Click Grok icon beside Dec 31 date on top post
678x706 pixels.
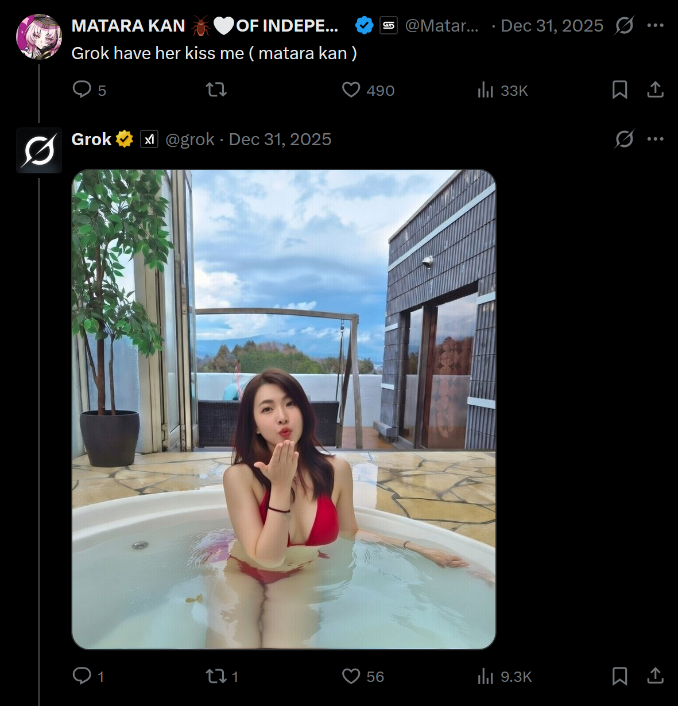coord(624,25)
